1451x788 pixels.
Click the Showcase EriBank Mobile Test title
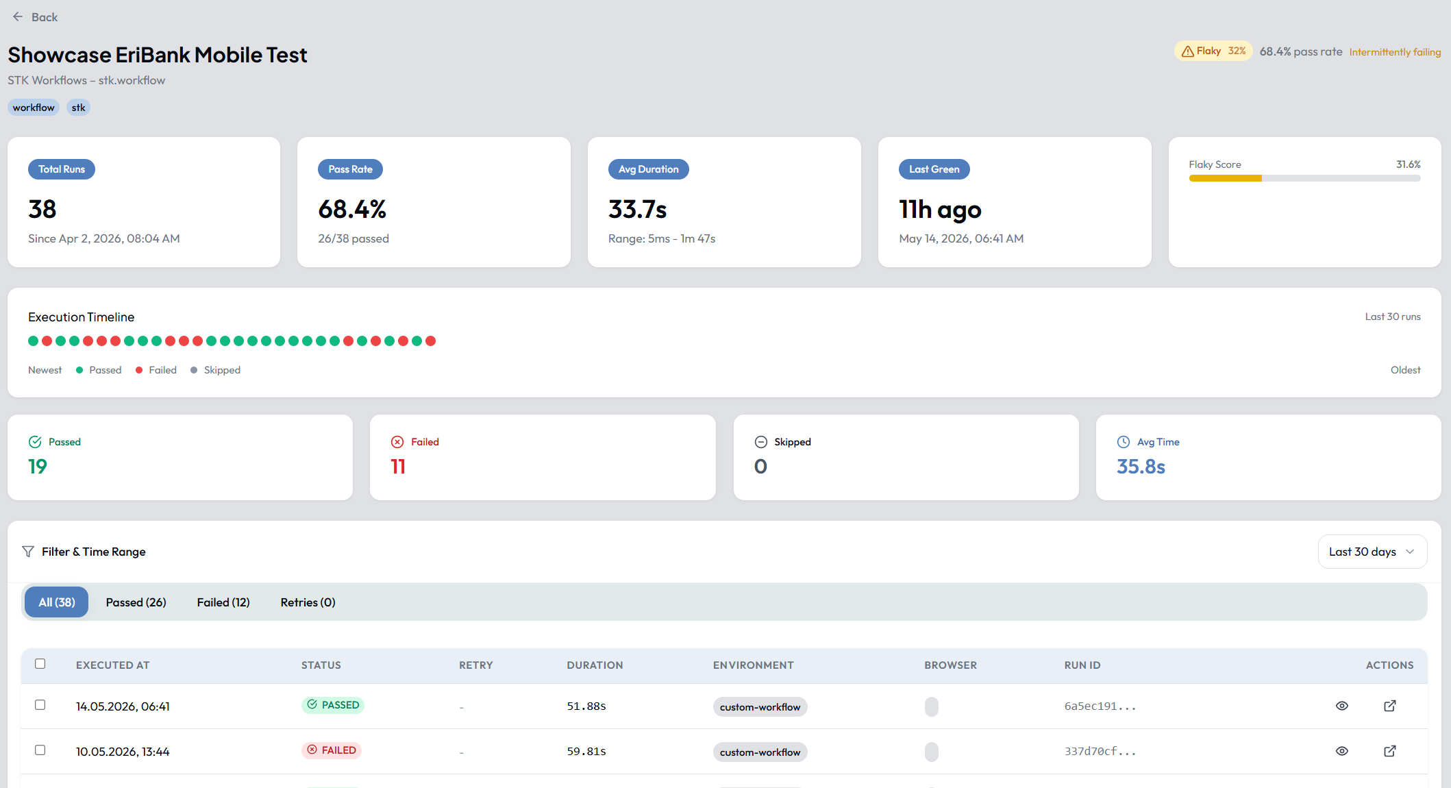158,55
